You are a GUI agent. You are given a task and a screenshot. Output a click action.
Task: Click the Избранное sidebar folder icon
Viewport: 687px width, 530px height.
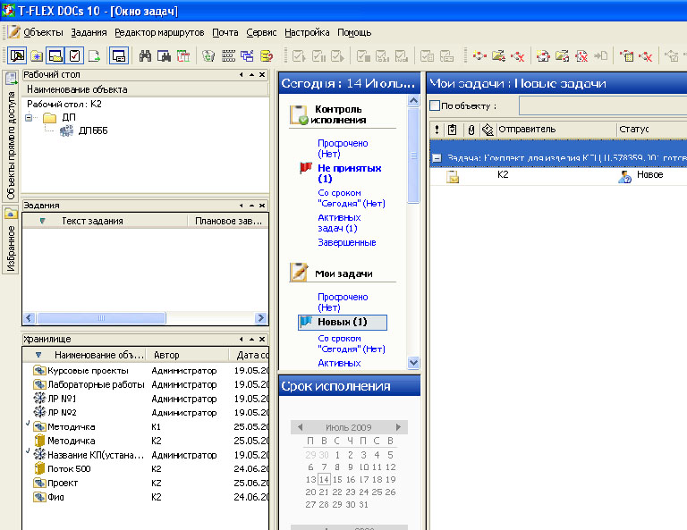11,213
